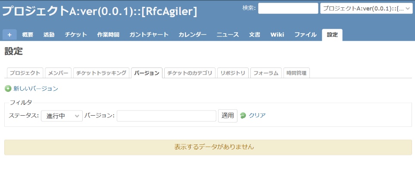Focus the 検索 search input field
Image resolution: width=415 pixels, height=184 pixels.
(288, 9)
